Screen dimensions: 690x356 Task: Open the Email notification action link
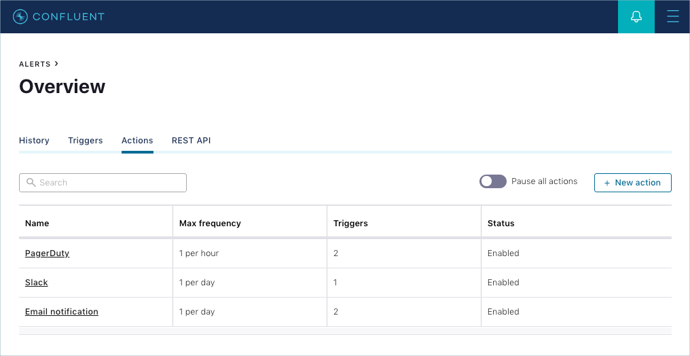pyautogui.click(x=62, y=312)
